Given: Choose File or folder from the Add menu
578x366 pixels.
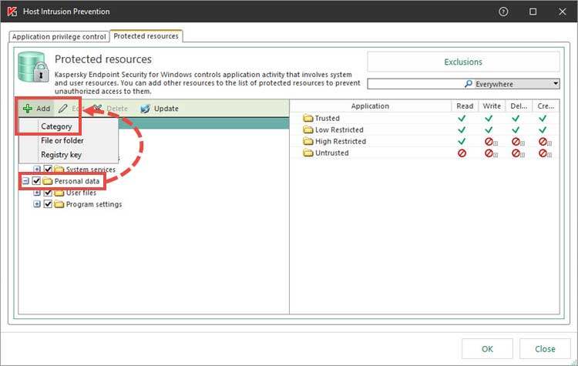Looking at the screenshot, I should [62, 140].
